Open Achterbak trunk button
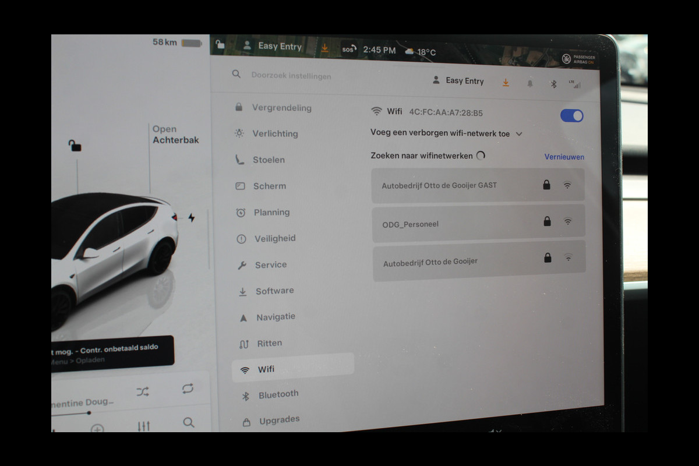699x466 pixels. click(175, 135)
